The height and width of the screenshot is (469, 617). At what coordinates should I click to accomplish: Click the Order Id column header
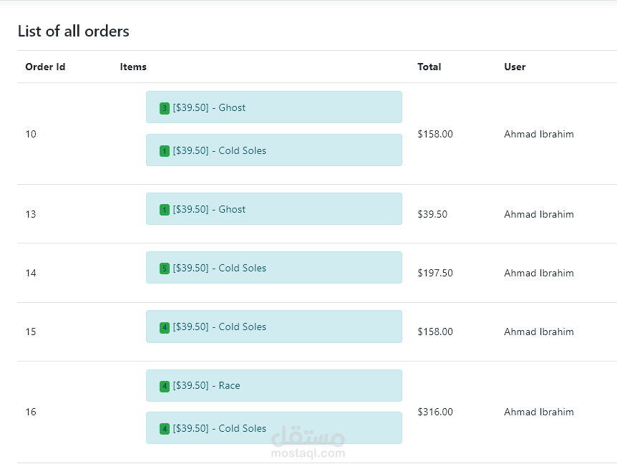point(45,67)
